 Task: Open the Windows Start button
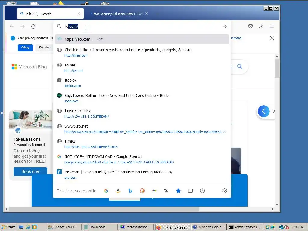tap(8, 227)
